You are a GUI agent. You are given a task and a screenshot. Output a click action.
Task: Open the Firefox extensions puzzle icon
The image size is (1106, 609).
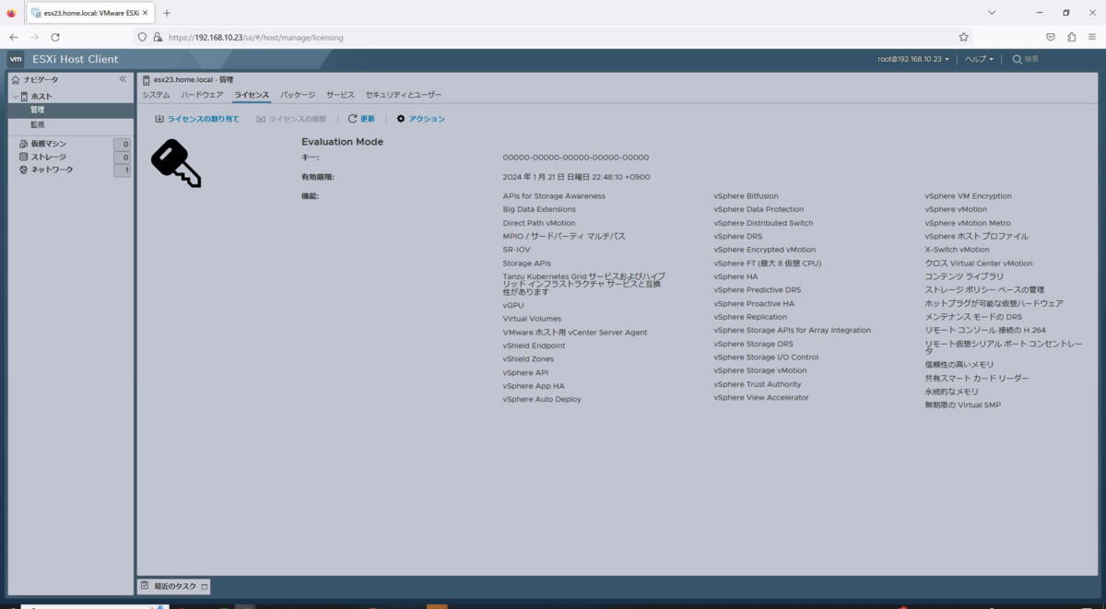(x=1071, y=37)
